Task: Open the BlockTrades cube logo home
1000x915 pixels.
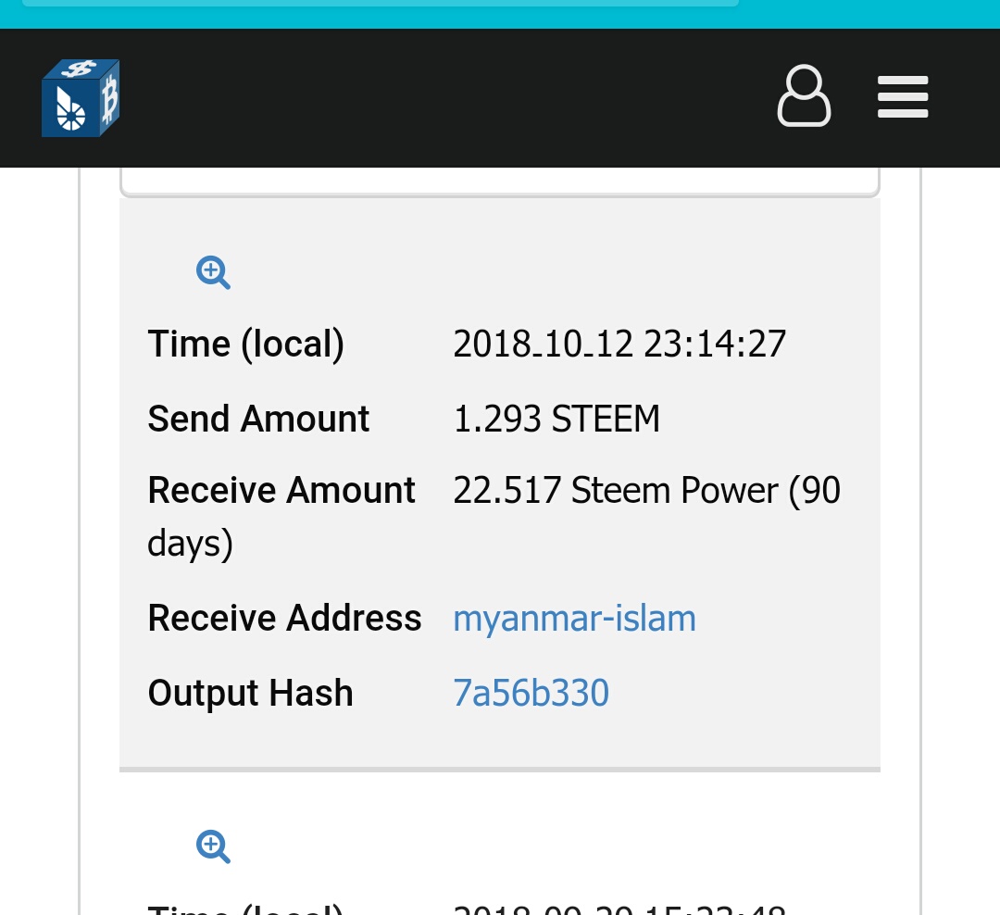Action: pos(81,97)
